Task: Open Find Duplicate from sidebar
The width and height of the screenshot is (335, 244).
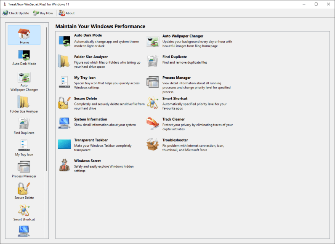Action: 24,124
